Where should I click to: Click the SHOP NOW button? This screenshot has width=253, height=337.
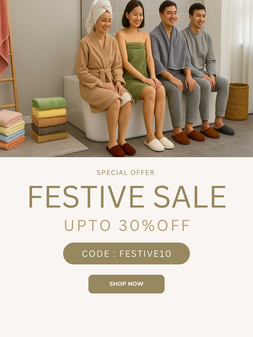click(x=126, y=284)
